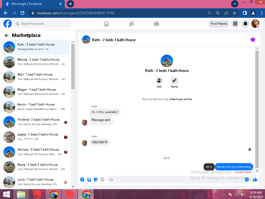265x199 pixels.
Task: Show hidden system tray icons arrow
Action: coord(224,195)
